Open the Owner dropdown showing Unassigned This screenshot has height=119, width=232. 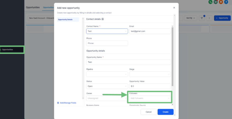pos(106,98)
